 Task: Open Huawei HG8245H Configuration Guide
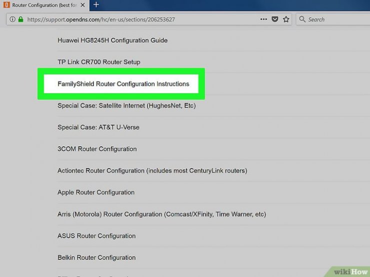(112, 40)
